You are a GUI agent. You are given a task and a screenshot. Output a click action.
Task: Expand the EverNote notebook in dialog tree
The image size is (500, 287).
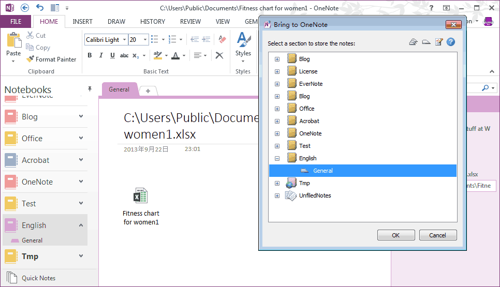(x=277, y=84)
